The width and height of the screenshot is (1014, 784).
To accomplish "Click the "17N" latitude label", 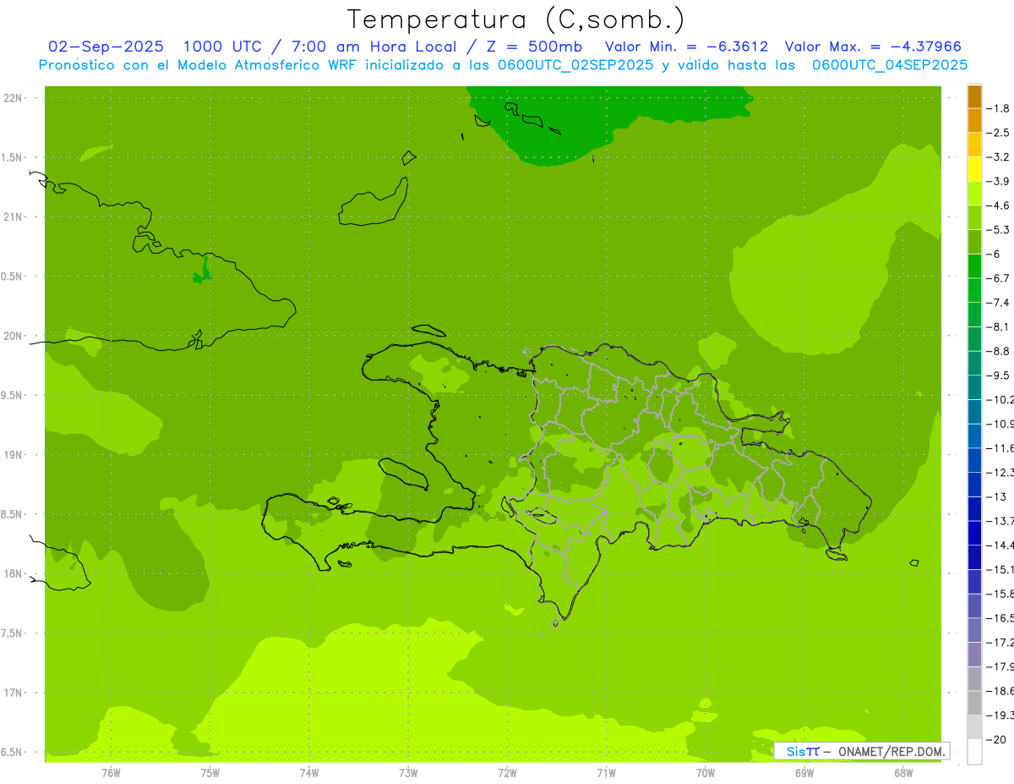I will [13, 693].
